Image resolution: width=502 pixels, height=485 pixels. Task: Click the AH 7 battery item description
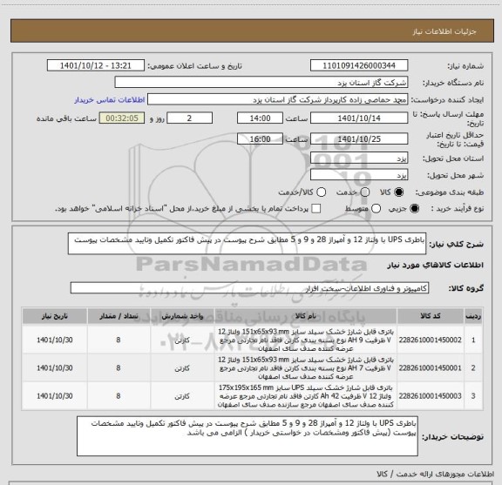(306, 368)
